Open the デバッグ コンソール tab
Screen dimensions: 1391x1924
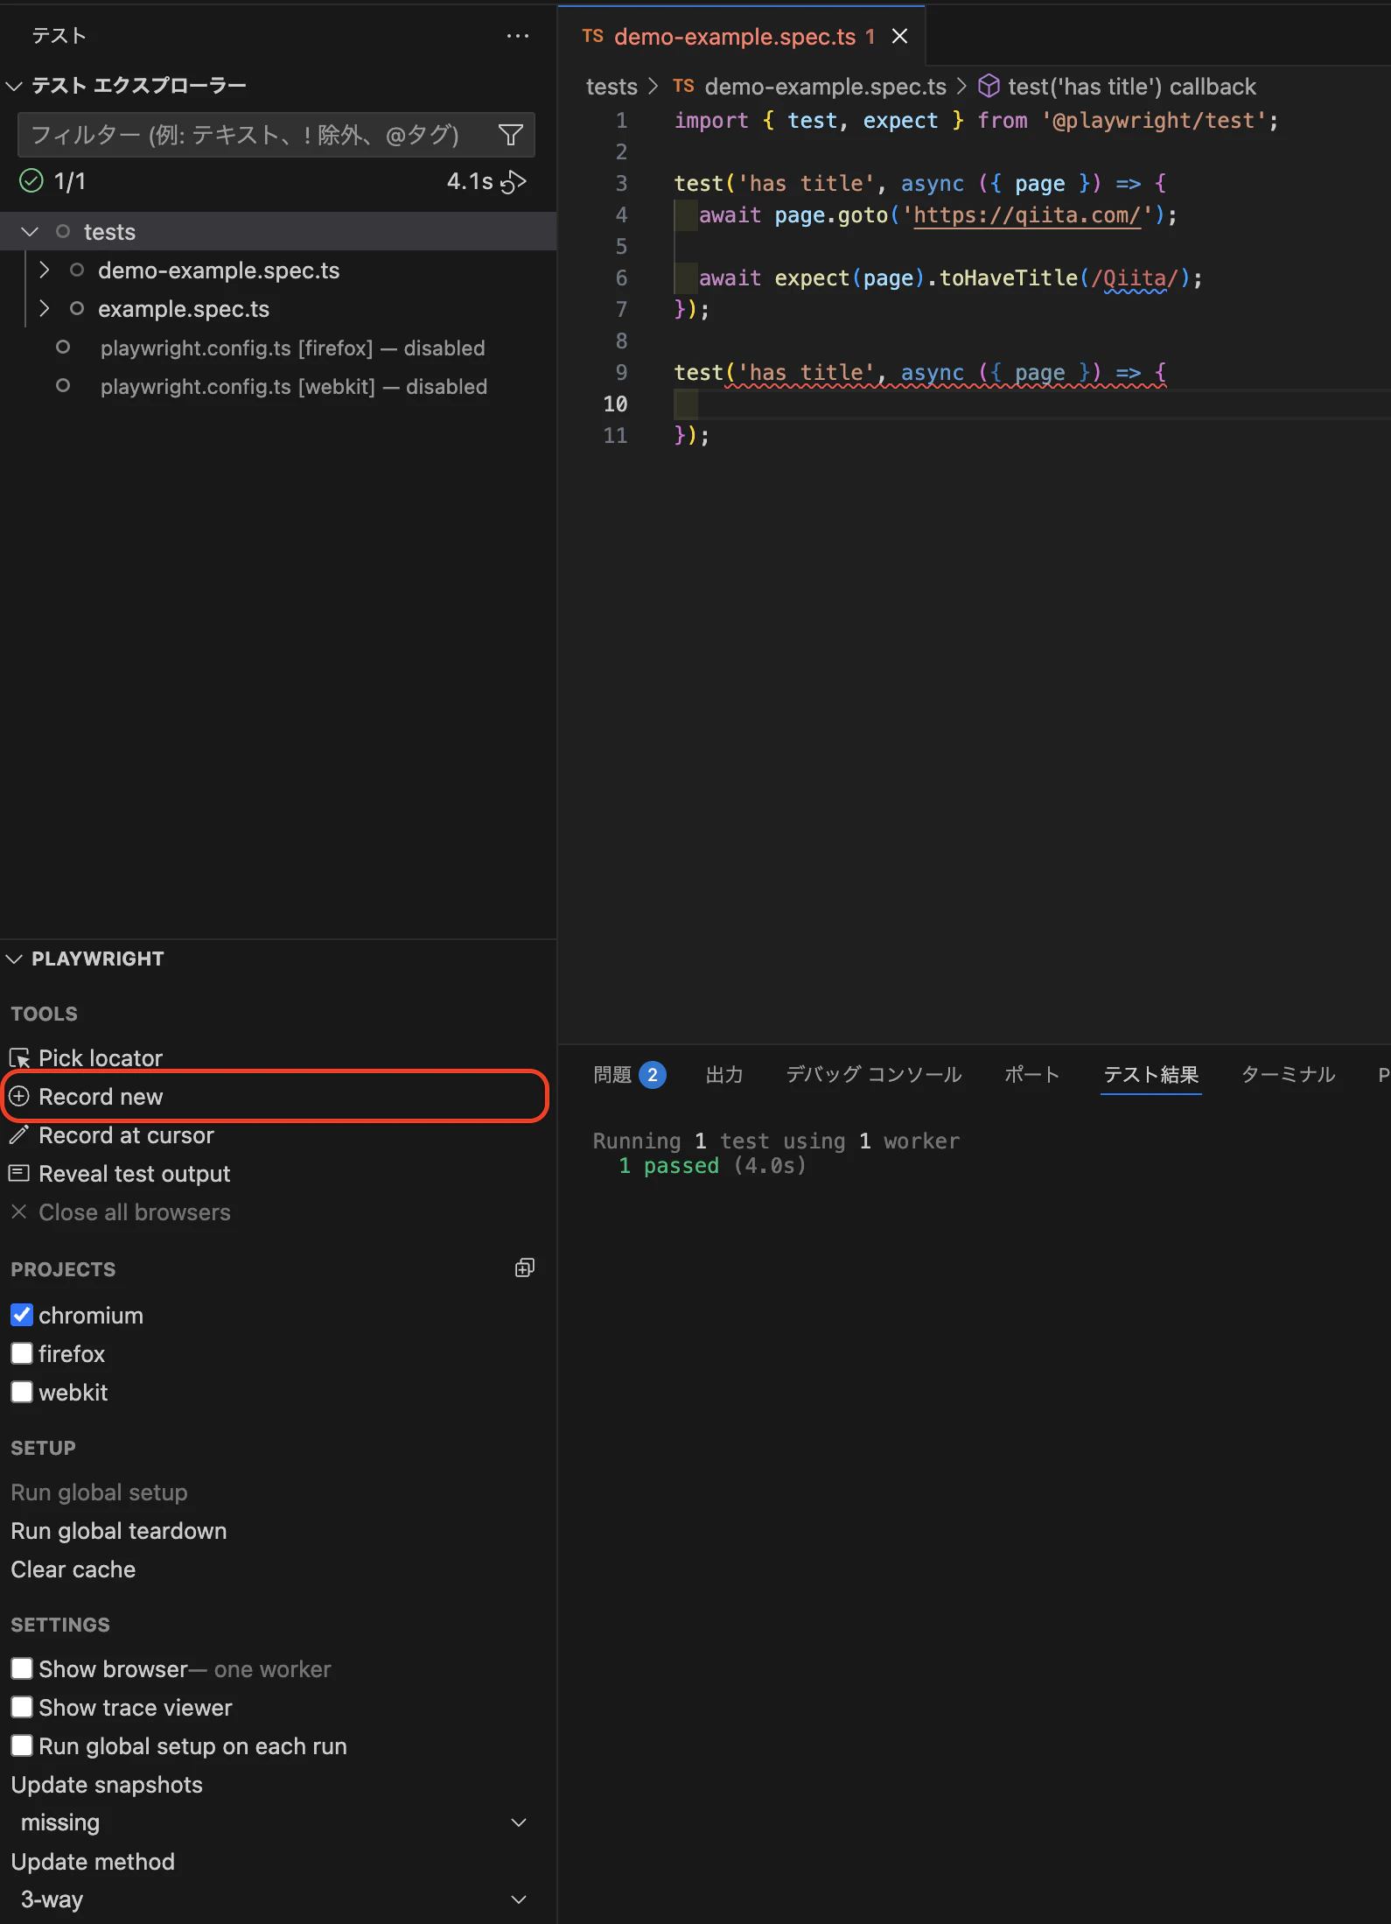pos(873,1074)
